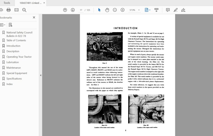The image size is (213, 136).
Task: Activate the hand pan tool
Action: [107, 10]
